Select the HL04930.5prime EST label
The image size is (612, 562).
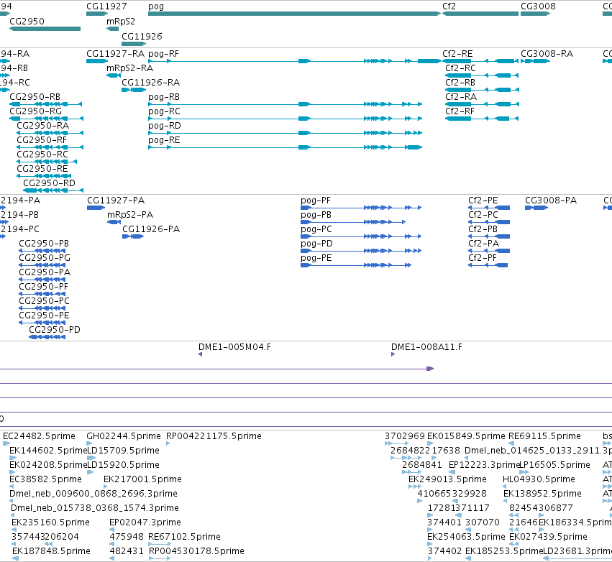[x=539, y=479]
